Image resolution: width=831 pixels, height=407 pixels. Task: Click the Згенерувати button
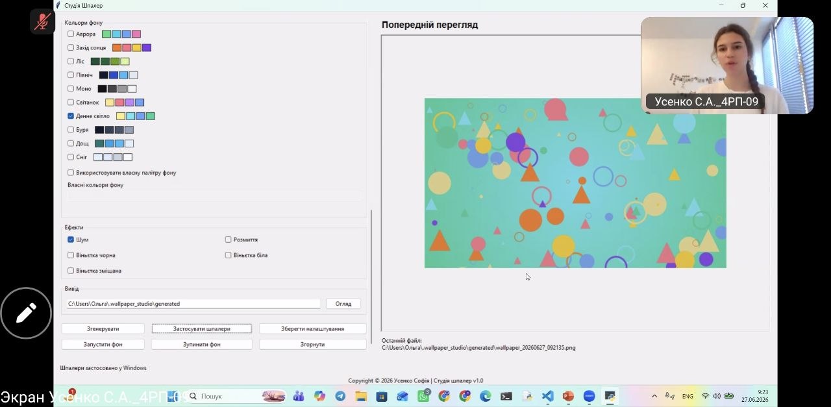coord(103,329)
